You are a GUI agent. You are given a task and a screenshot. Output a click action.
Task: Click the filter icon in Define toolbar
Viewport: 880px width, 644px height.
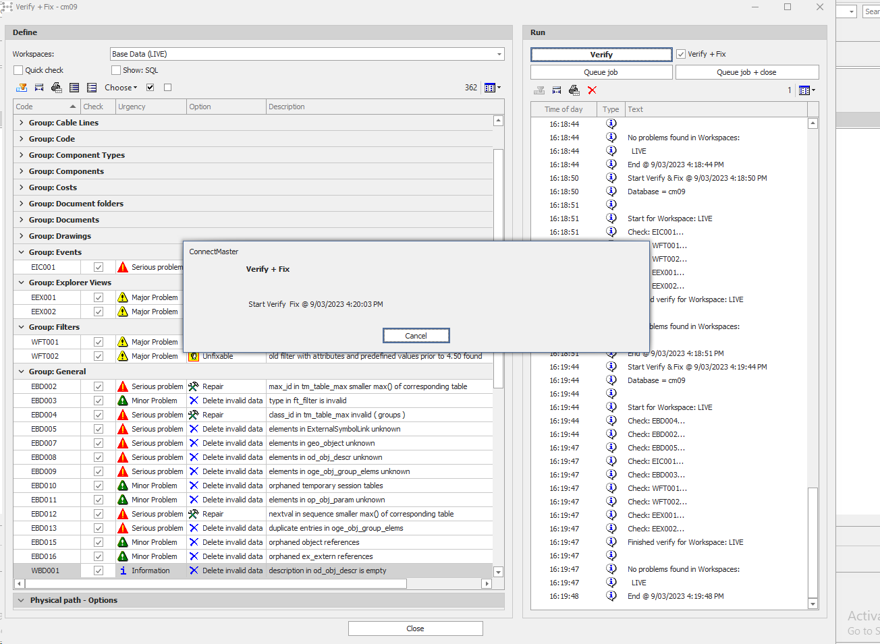tap(22, 88)
